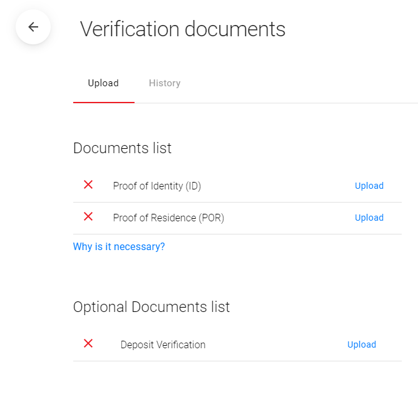Image resolution: width=418 pixels, height=402 pixels.
Task: Click the red underline under Upload tab
Action: tap(103, 102)
